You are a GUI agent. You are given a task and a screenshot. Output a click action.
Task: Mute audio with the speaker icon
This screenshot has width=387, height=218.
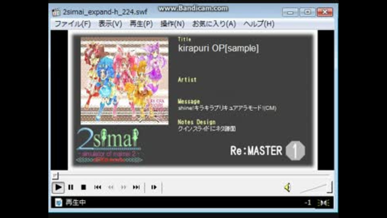pos(287,188)
